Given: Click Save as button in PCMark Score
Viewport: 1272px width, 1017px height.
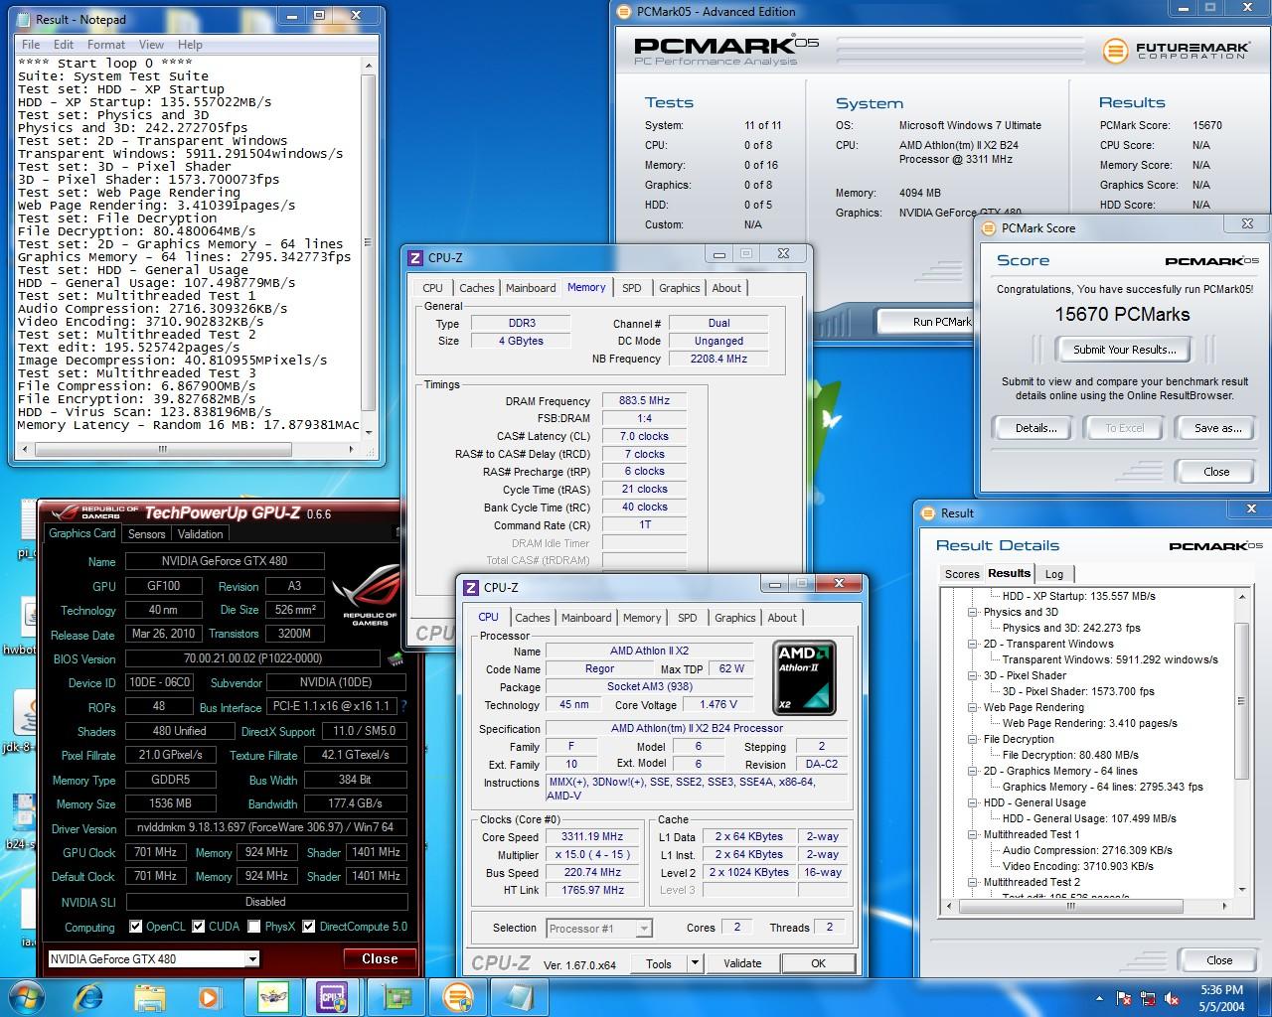Looking at the screenshot, I should [x=1218, y=428].
